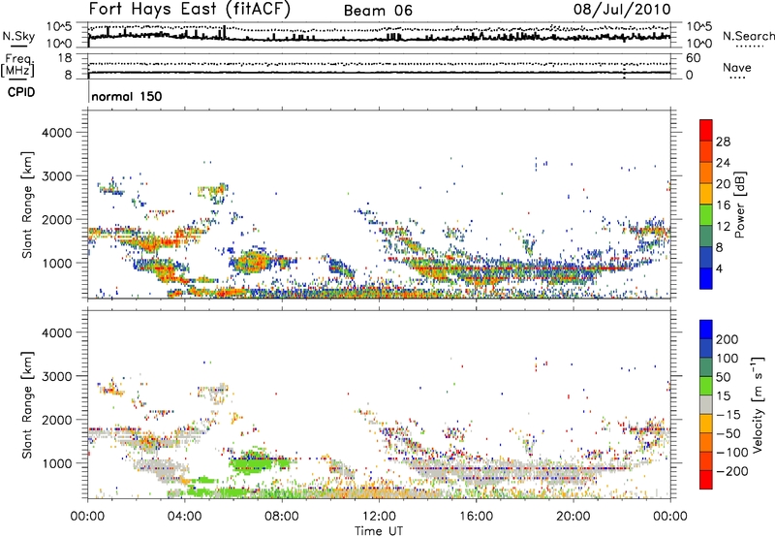Click the Power panel 'Slant Range [km]' label

(27, 205)
